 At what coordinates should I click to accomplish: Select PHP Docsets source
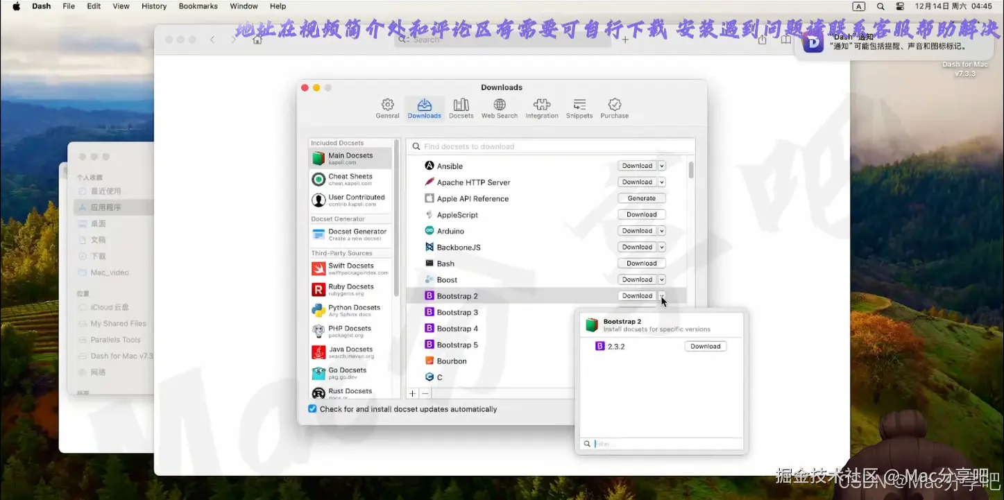[350, 331]
